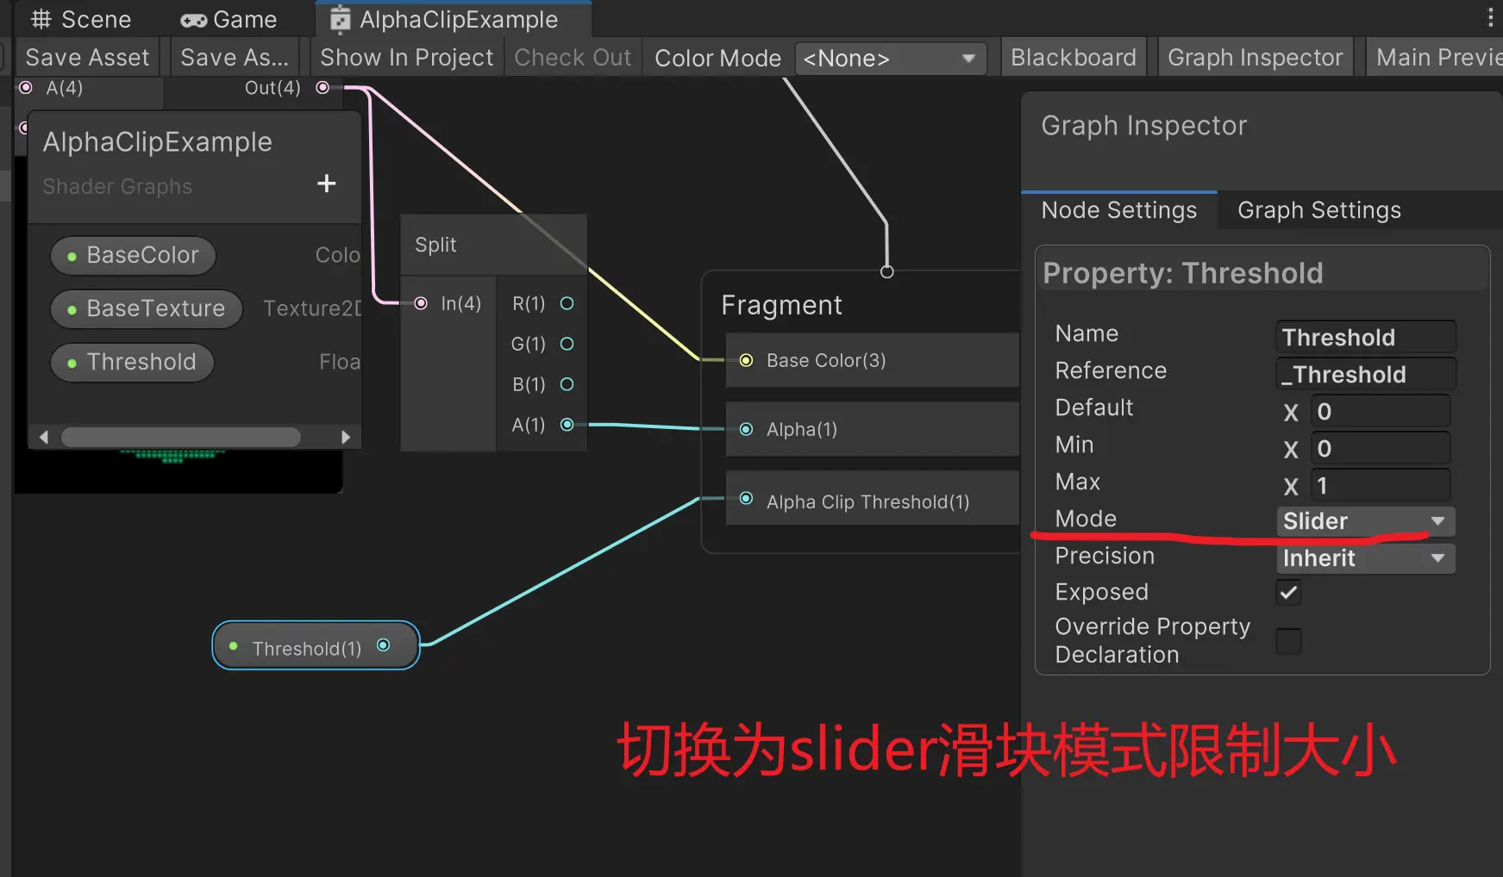Click the right scroll arrow in Blackboard
The image size is (1503, 877).
point(346,437)
